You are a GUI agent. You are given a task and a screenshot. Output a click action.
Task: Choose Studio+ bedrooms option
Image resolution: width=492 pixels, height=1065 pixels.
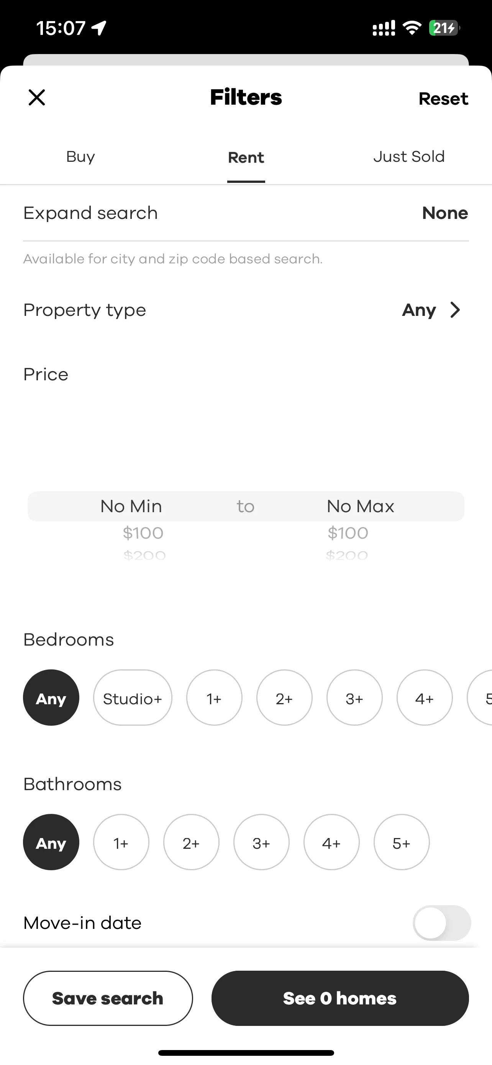(133, 698)
